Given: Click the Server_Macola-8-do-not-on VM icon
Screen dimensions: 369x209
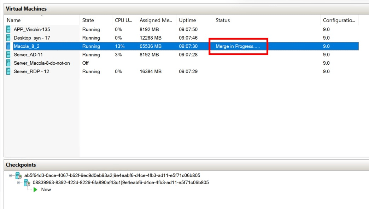Looking at the screenshot, I should click(8, 63).
